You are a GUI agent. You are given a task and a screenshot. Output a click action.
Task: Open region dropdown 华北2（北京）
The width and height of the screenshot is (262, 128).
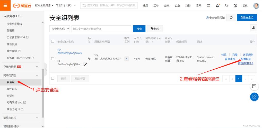pos(66,5)
